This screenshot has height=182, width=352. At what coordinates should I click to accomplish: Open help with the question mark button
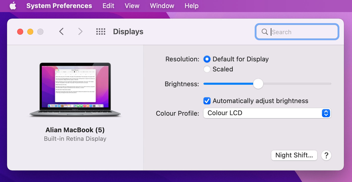(x=326, y=155)
